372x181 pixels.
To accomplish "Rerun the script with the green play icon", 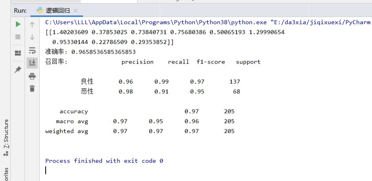I will (x=18, y=25).
